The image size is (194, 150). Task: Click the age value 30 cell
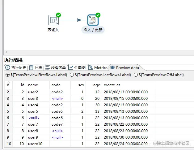click(94, 105)
